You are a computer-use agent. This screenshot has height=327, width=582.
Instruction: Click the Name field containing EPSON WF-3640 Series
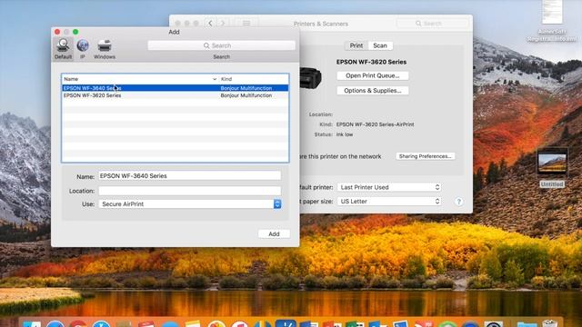[190, 175]
